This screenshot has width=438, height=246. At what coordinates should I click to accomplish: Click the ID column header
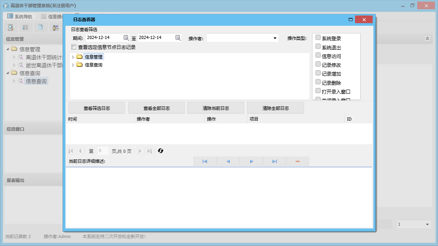(358, 119)
